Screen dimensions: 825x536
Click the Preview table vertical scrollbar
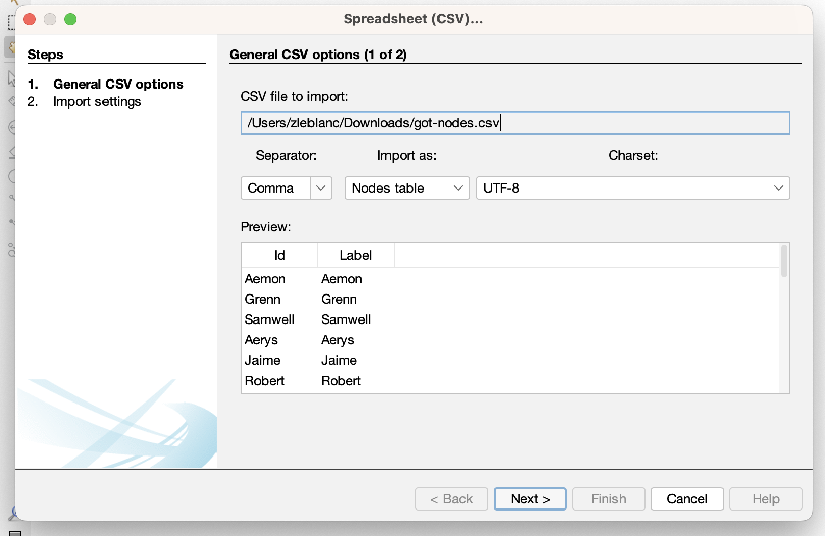click(784, 261)
